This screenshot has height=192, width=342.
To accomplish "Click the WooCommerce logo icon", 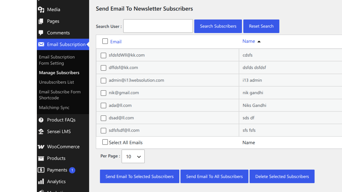I will pos(41,147).
